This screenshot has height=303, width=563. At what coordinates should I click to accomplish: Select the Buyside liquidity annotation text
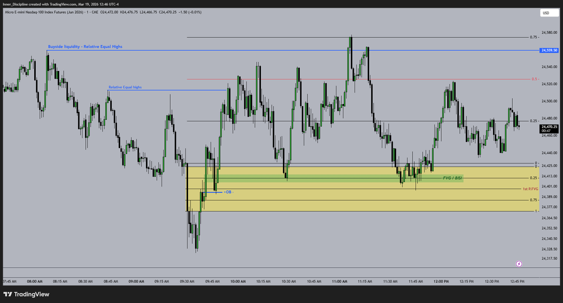(x=85, y=46)
